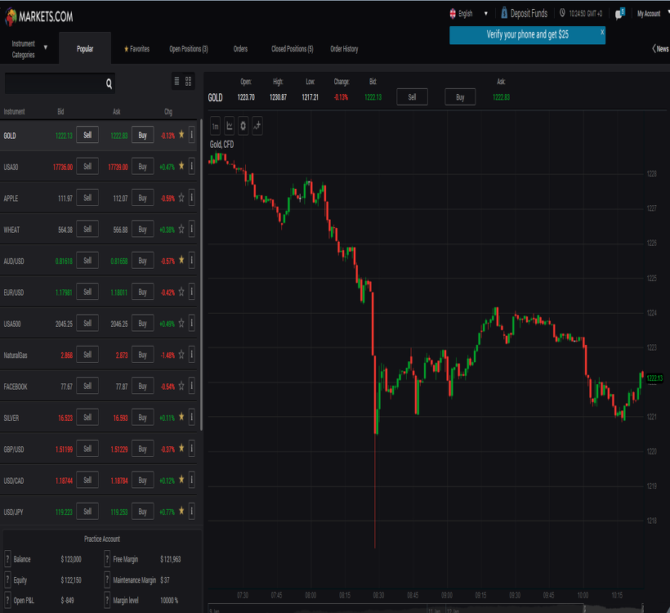View the Closed Positions (5) tab
Image resolution: width=670 pixels, height=613 pixels.
click(x=293, y=49)
